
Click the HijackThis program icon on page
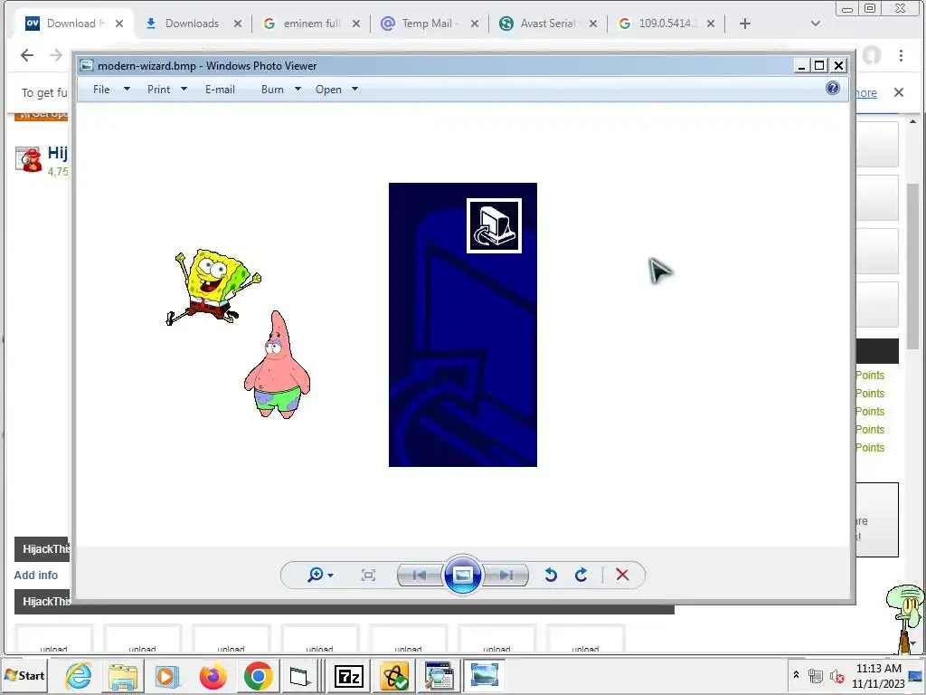tap(28, 159)
